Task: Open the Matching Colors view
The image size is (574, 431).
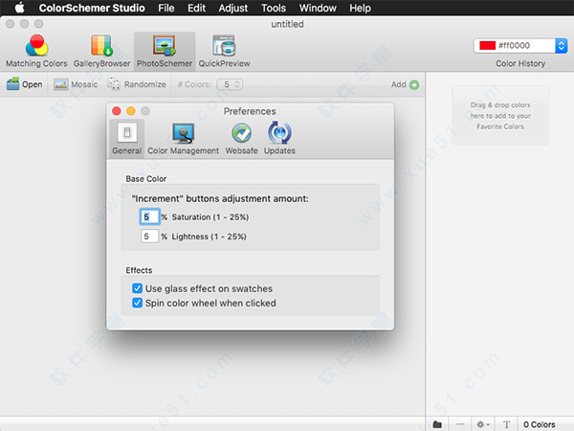Action: coord(36,52)
